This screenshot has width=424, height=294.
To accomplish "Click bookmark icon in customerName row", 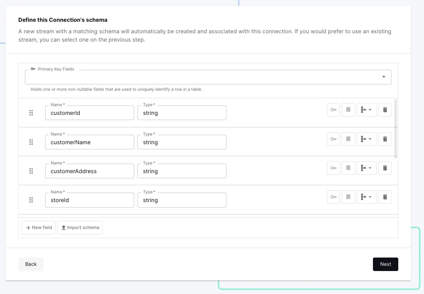I will pyautogui.click(x=348, y=139).
